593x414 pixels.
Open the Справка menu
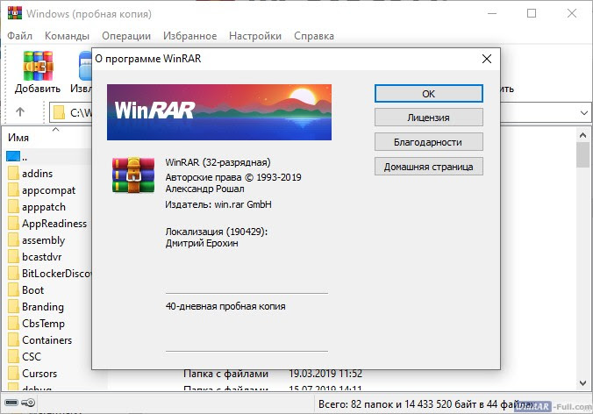click(314, 36)
